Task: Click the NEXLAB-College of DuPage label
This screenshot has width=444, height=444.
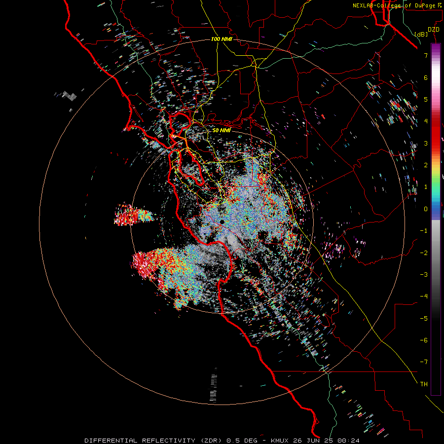Action: [398, 5]
